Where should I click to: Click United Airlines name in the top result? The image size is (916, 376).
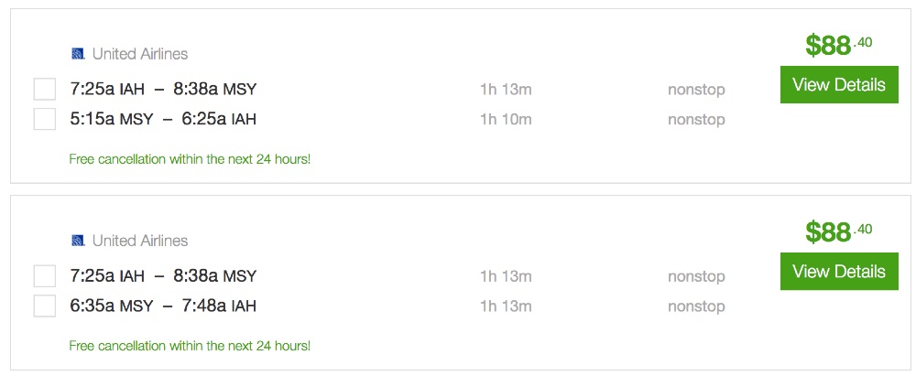pos(140,54)
